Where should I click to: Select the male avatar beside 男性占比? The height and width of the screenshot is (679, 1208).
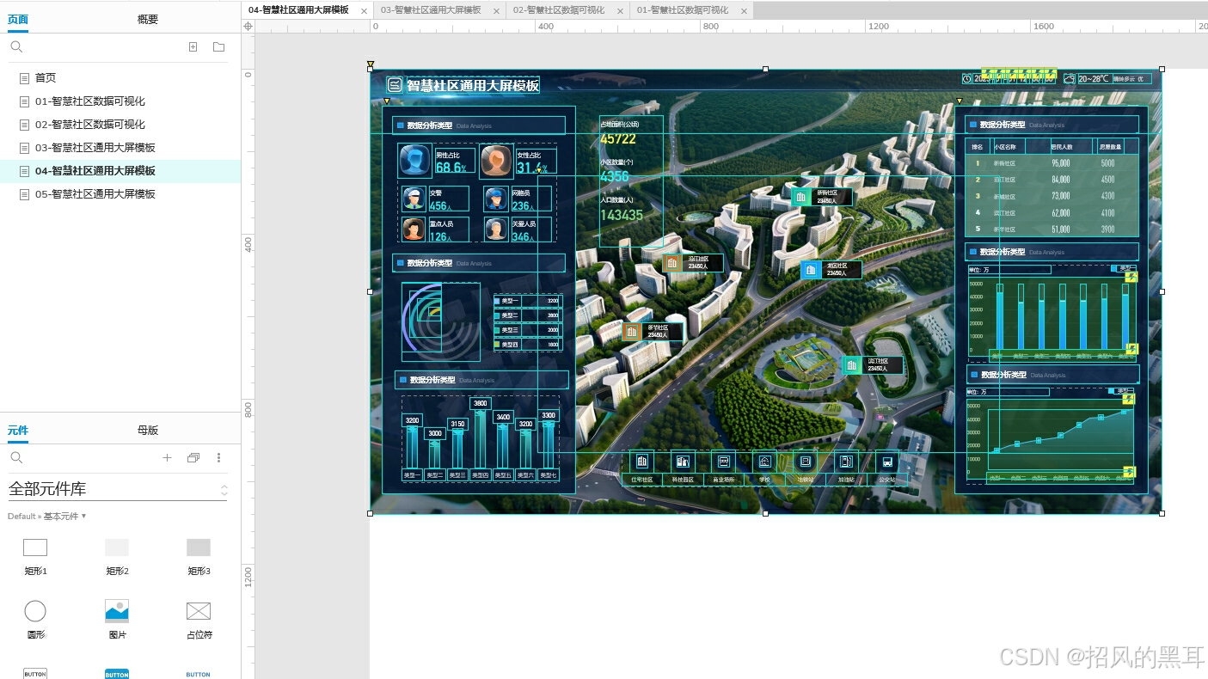click(415, 161)
